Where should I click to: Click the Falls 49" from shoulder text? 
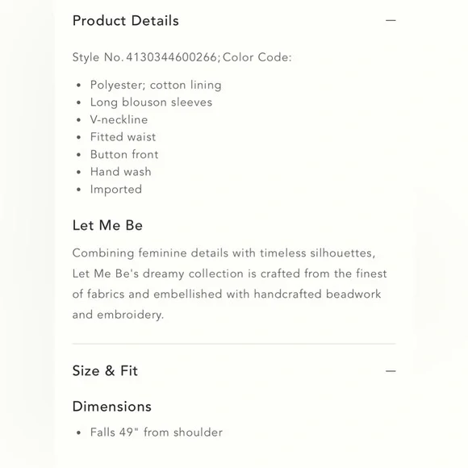tap(156, 432)
